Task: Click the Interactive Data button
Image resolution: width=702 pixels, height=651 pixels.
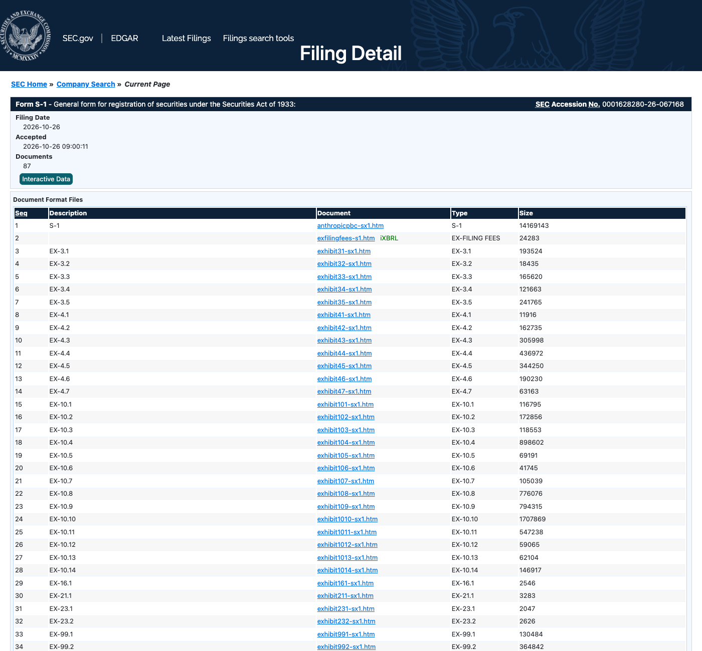Action: click(x=46, y=179)
